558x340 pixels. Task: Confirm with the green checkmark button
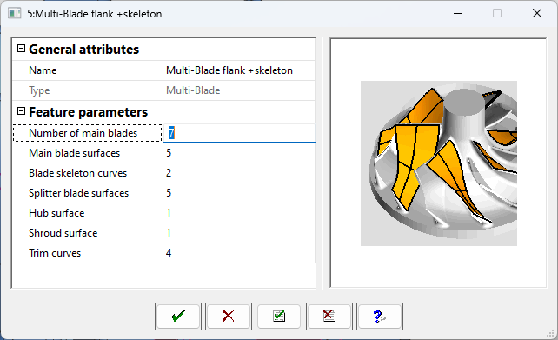pyautogui.click(x=178, y=317)
